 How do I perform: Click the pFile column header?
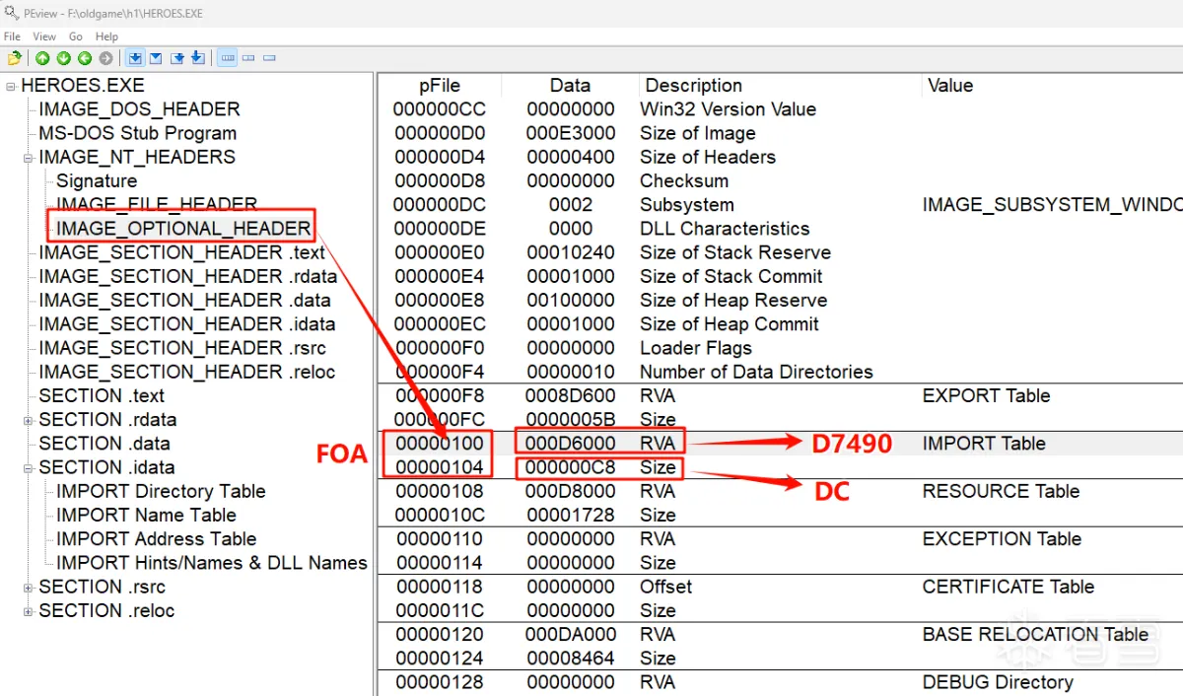pos(439,86)
